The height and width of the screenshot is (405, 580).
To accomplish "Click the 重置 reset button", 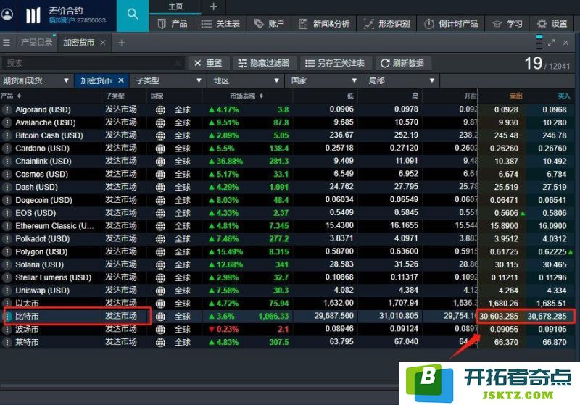I will point(209,63).
